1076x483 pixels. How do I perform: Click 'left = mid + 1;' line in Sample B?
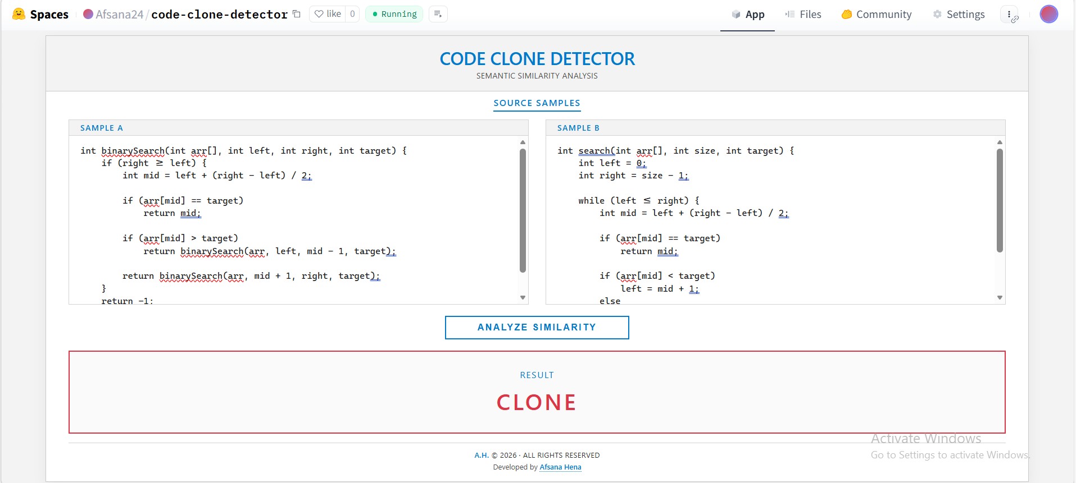(x=660, y=289)
